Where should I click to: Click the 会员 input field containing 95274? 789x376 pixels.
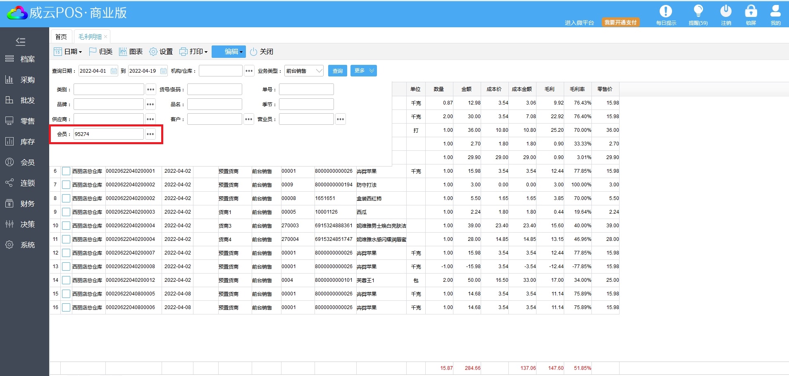[109, 134]
